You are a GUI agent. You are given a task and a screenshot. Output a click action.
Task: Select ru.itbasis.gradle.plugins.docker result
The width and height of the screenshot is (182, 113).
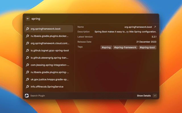click(x=49, y=36)
